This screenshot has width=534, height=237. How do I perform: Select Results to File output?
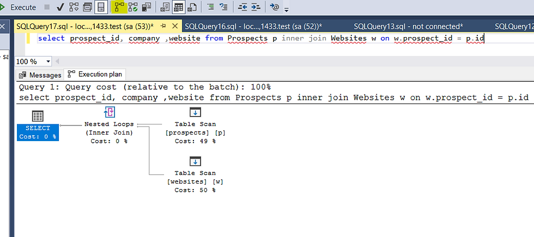pyautogui.click(x=192, y=7)
